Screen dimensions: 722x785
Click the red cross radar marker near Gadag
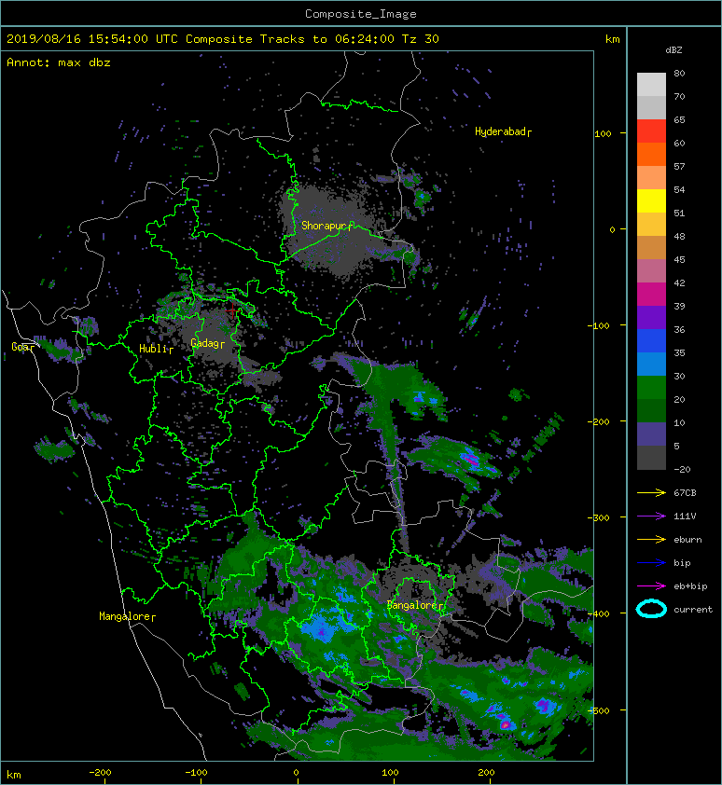click(x=232, y=310)
